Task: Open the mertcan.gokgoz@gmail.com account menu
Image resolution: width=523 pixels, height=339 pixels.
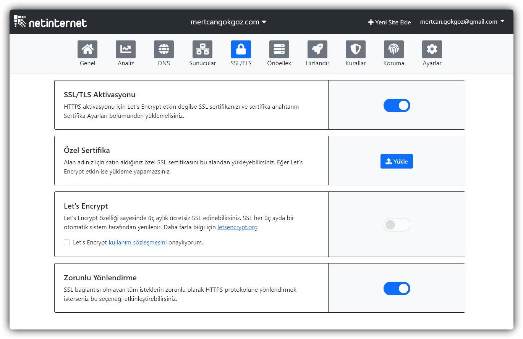Action: click(462, 22)
